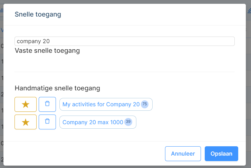
Task: Click the gold star in first row
Action: 26,105
